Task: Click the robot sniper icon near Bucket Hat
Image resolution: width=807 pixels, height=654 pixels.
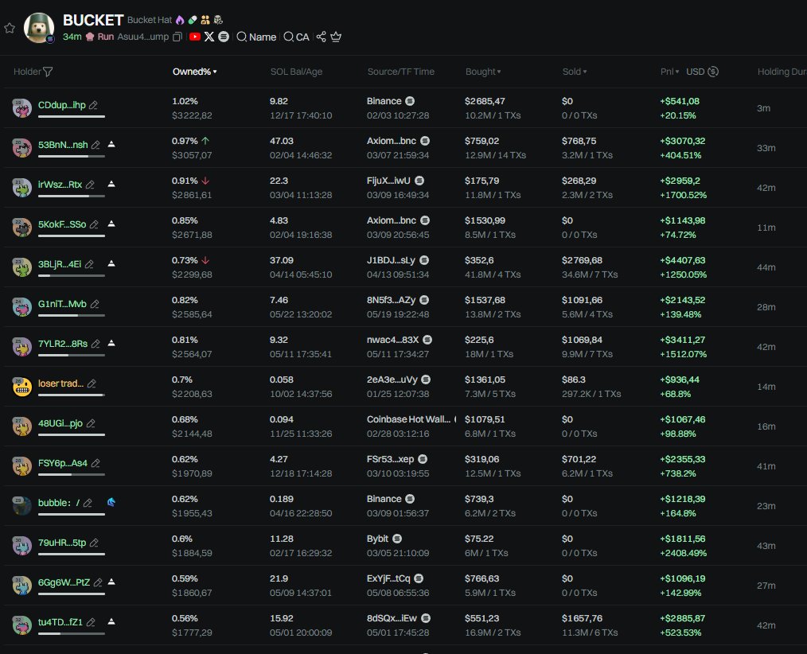Action: 218,20
